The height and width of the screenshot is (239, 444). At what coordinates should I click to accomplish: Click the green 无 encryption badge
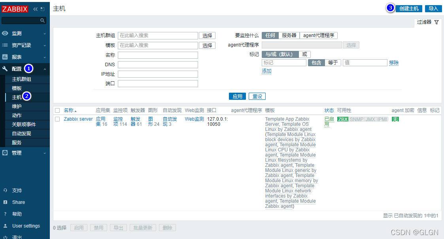click(395, 119)
